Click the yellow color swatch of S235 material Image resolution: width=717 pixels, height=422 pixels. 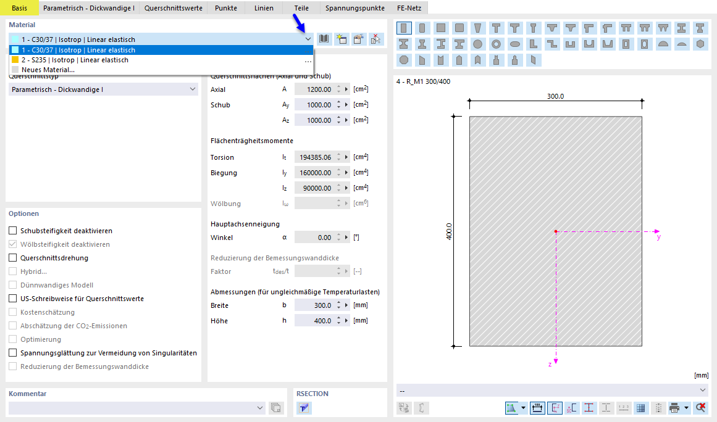pyautogui.click(x=15, y=60)
